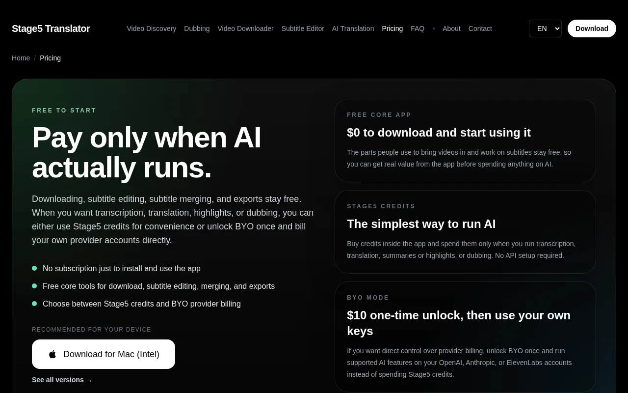Open the FAQ page
The image size is (628, 393).
point(418,28)
